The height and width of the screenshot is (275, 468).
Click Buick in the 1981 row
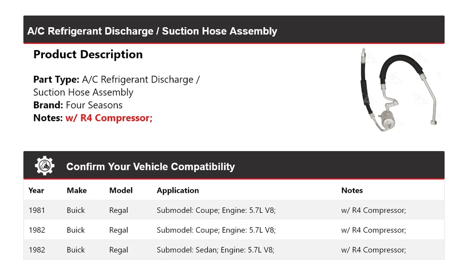coord(76,210)
